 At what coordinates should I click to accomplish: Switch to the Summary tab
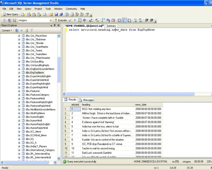pos(111,26)
